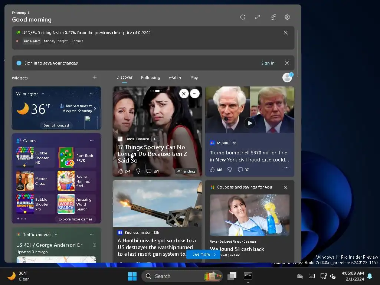Open more options on Gen Z story
This screenshot has height=285, width=380.
[x=195, y=94]
